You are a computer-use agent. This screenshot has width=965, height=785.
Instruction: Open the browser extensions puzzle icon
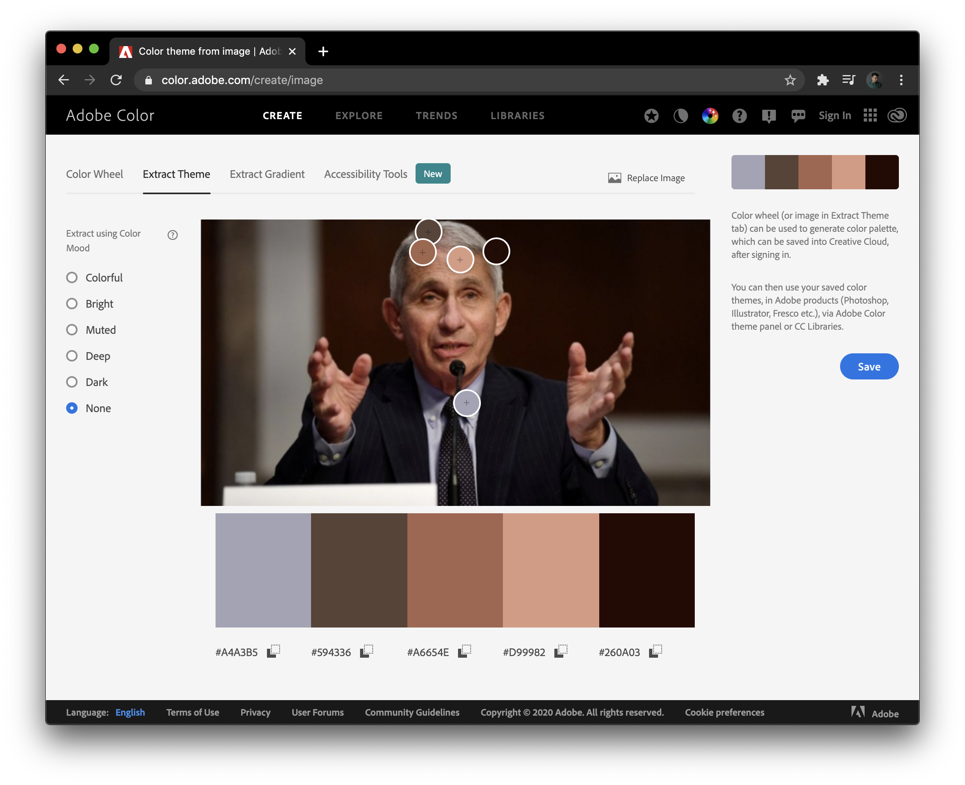click(x=823, y=80)
